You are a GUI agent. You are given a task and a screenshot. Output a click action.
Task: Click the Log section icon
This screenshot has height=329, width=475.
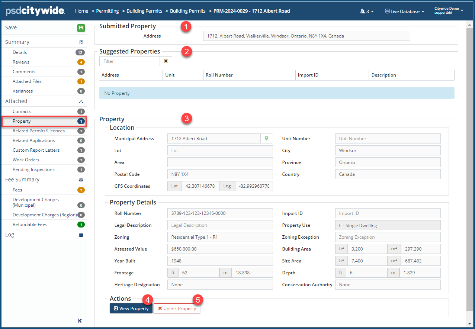[81, 235]
